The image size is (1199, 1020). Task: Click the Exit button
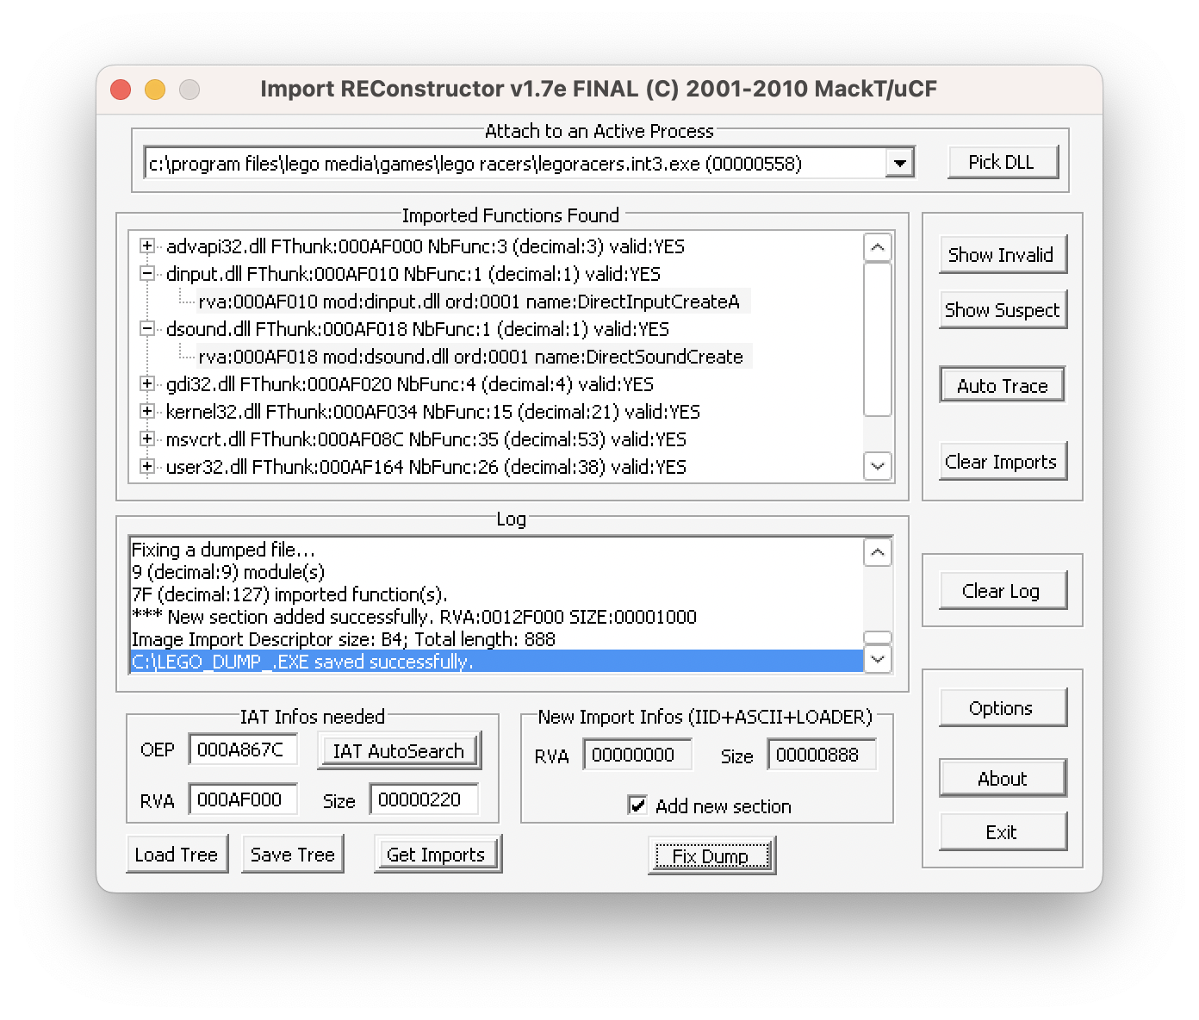[x=1003, y=832]
